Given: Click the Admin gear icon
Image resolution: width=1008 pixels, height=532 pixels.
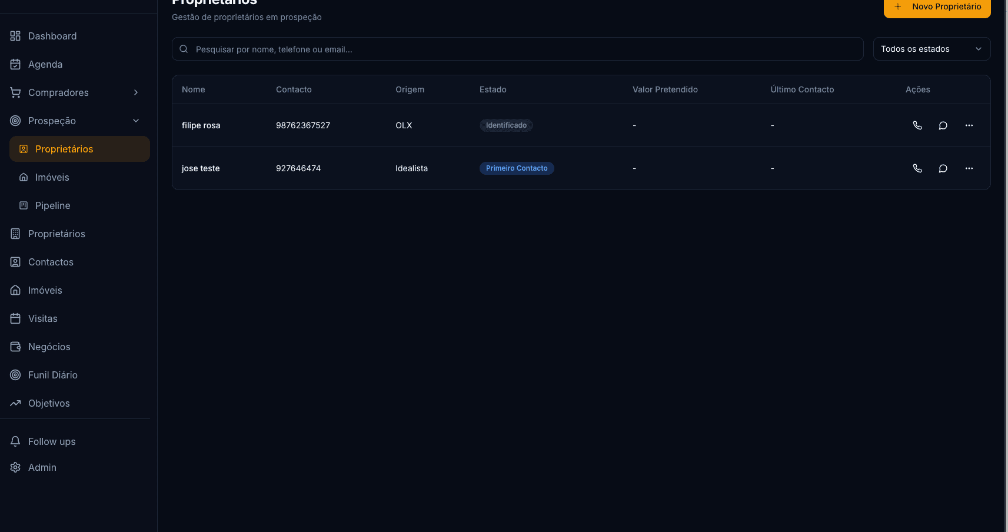Looking at the screenshot, I should pos(15,467).
